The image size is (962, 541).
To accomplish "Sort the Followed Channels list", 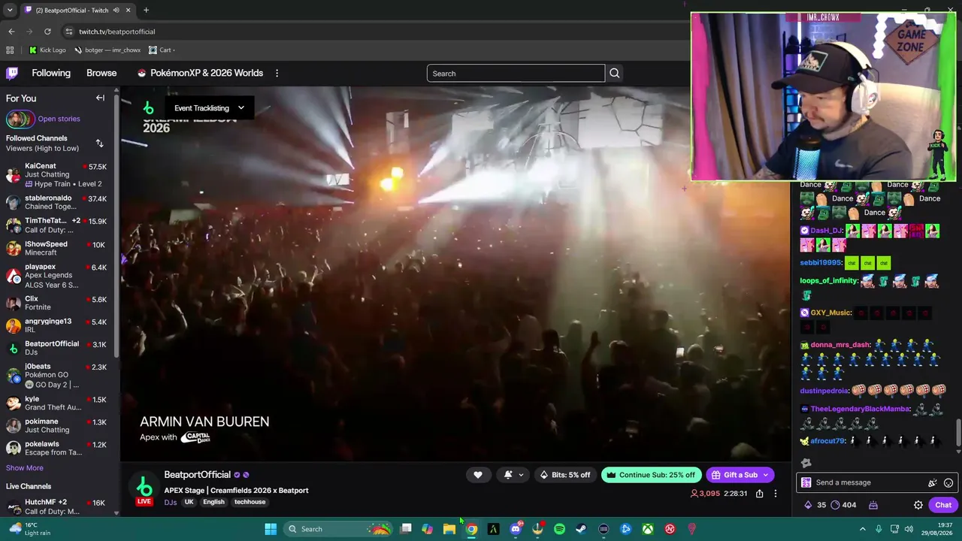I will point(99,143).
